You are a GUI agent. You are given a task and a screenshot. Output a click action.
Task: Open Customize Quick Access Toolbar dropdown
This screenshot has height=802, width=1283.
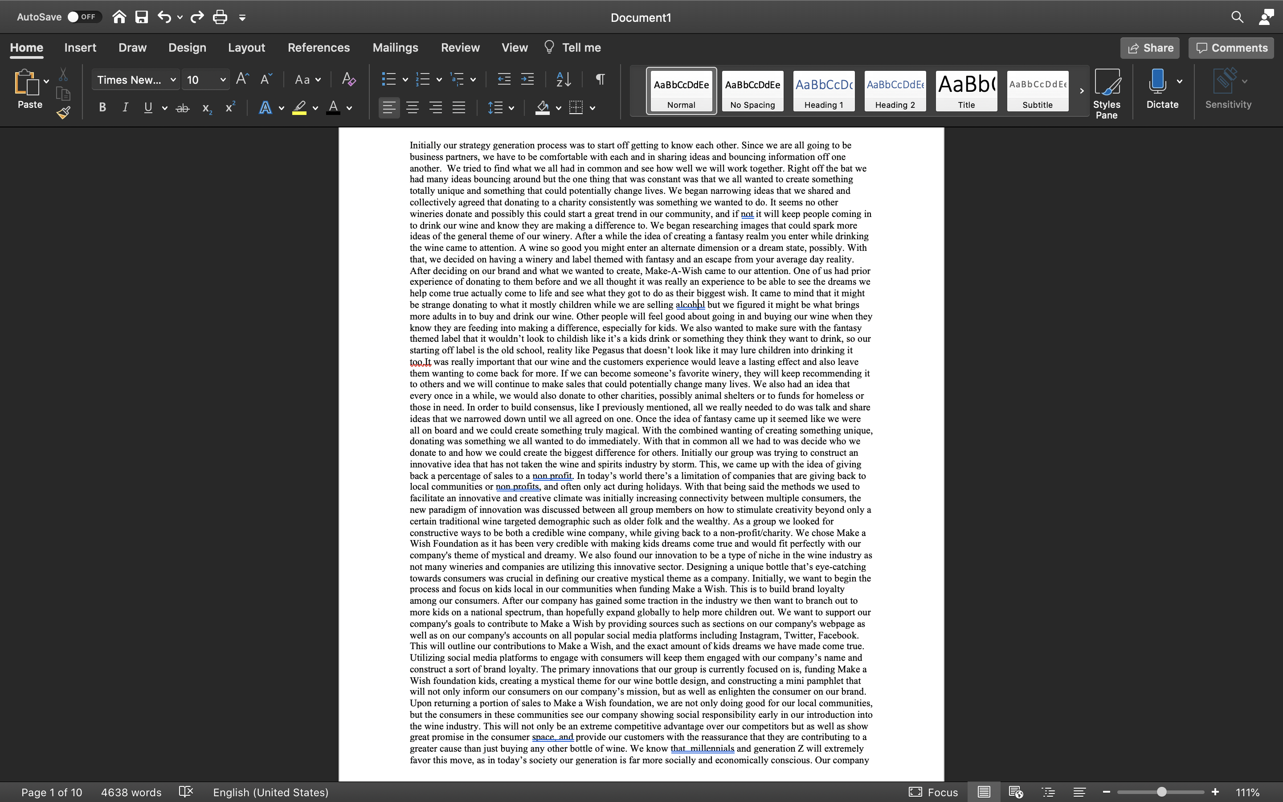tap(242, 18)
